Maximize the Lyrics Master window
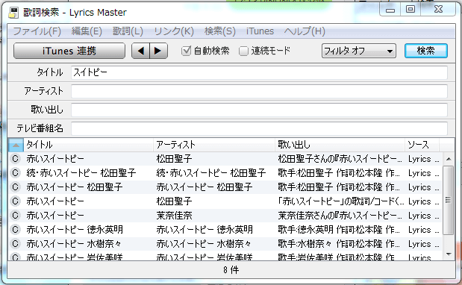Image resolution: width=462 pixels, height=285 pixels. (411, 10)
